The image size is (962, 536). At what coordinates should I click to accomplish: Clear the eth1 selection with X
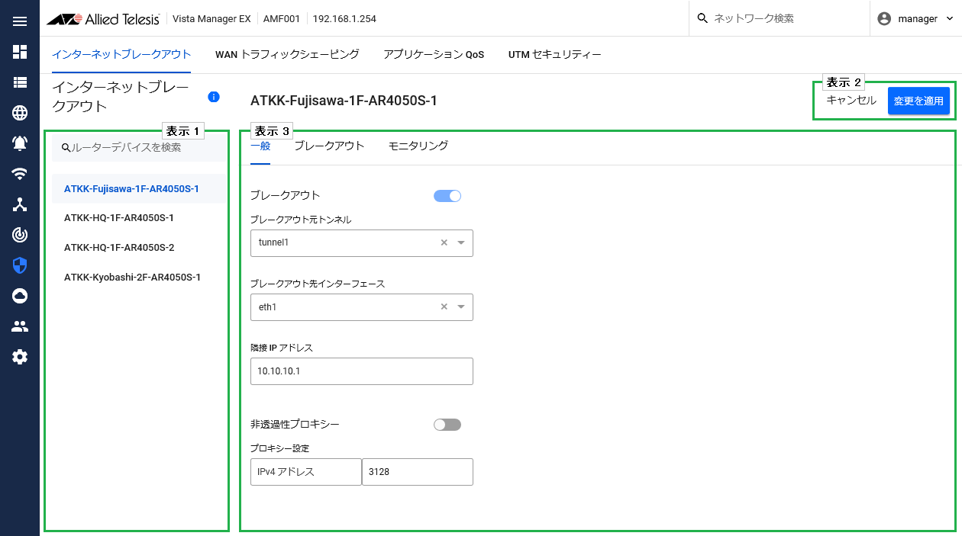coord(444,307)
